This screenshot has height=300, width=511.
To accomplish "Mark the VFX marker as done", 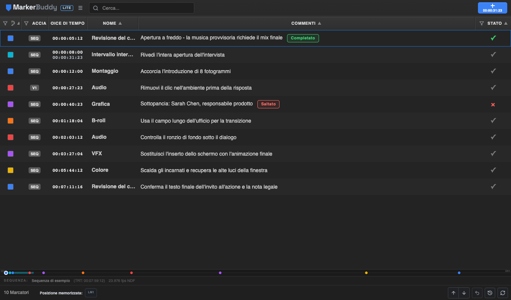I will (493, 153).
